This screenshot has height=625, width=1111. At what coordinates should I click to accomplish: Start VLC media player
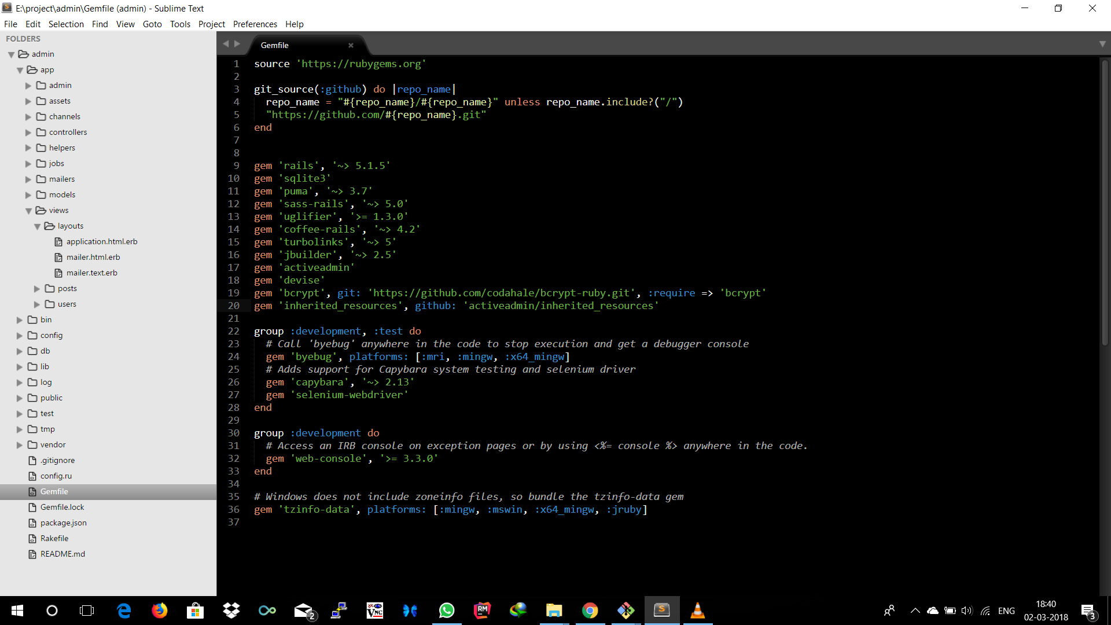coord(698,611)
